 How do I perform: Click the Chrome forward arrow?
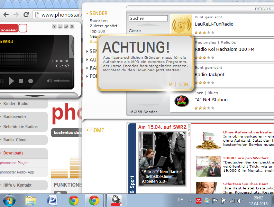16,15
